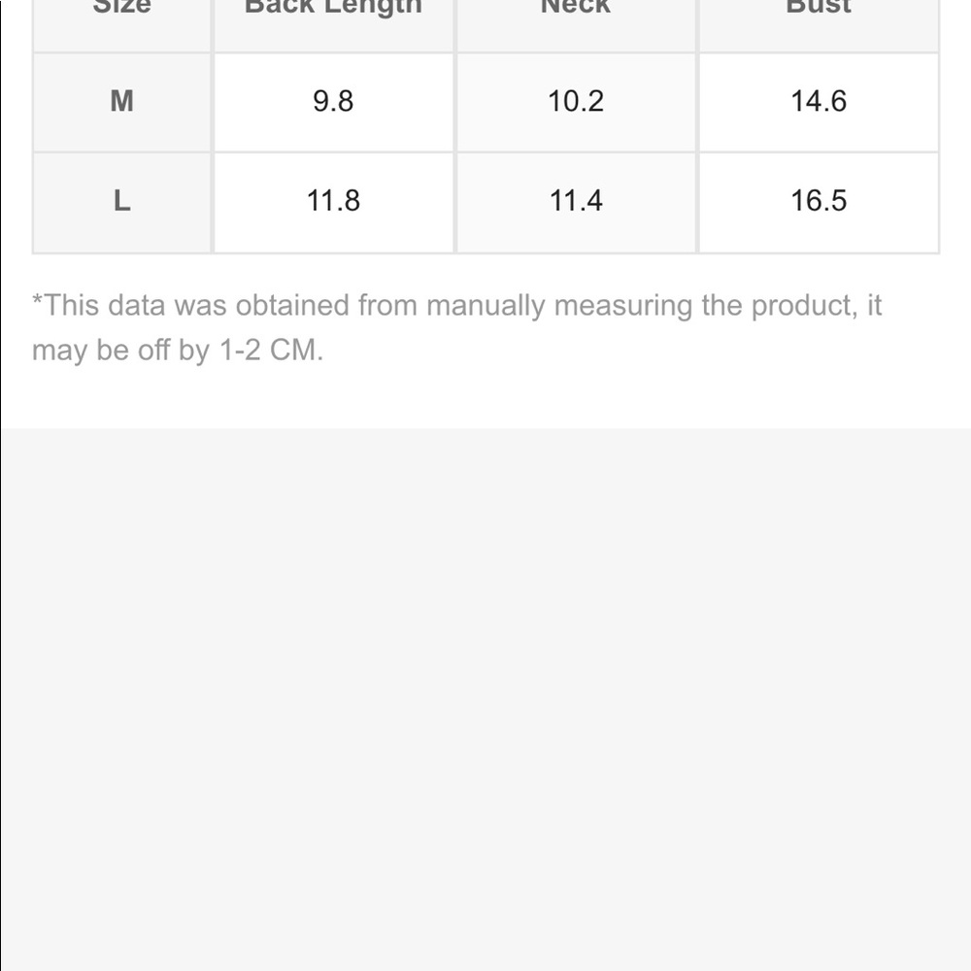Click the Back Length column header
Viewport: 971px width, 971px height.
pos(333,8)
